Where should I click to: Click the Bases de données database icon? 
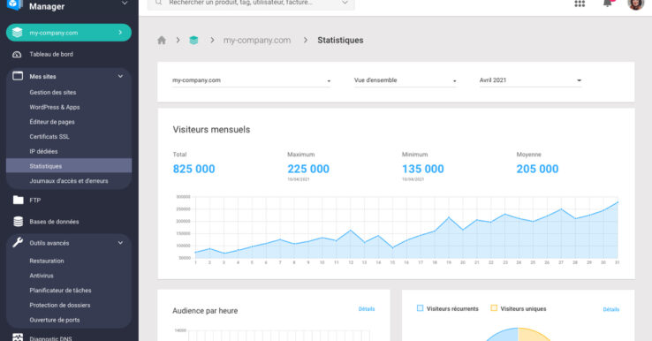coord(18,222)
